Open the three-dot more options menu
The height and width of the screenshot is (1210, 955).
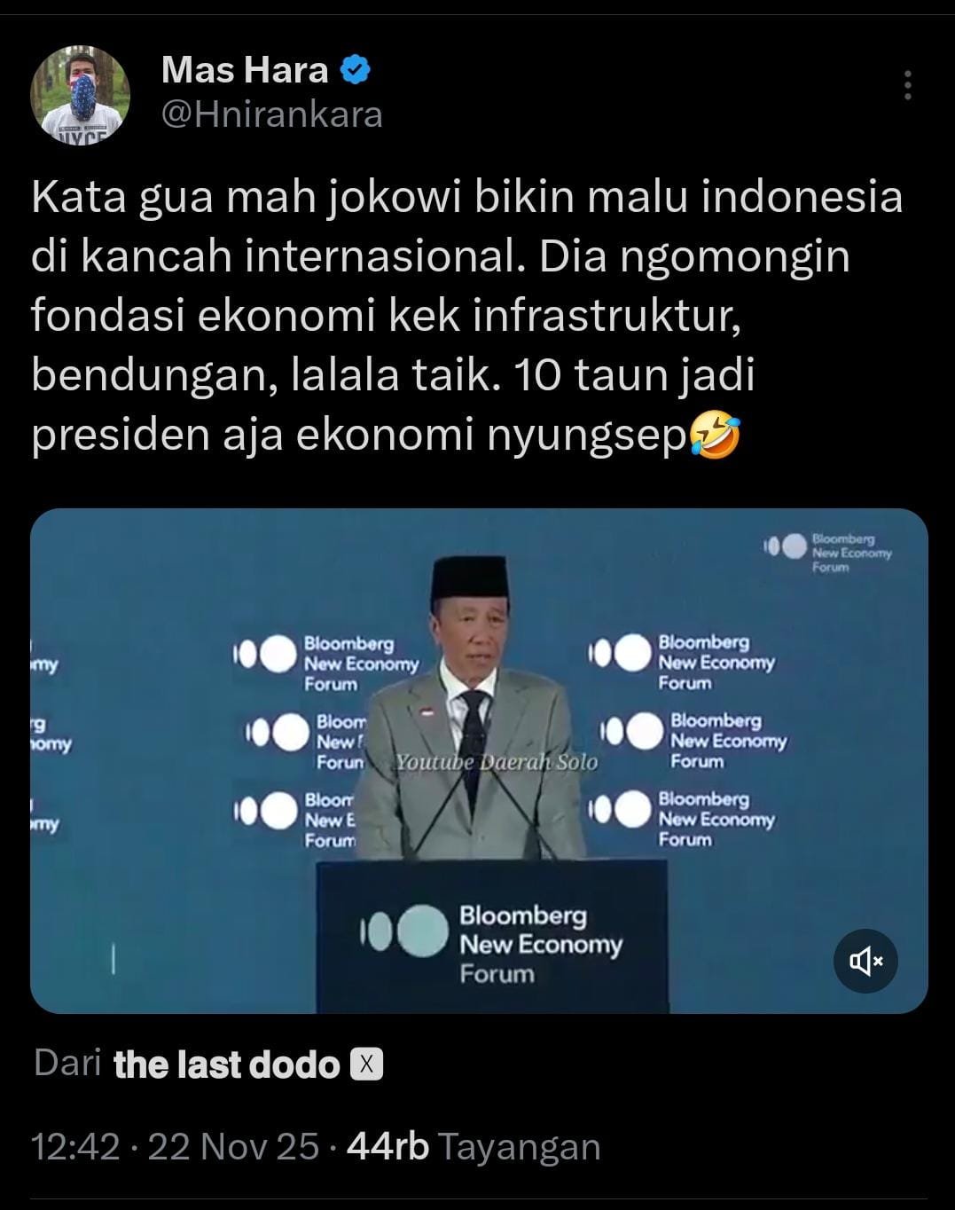907,84
